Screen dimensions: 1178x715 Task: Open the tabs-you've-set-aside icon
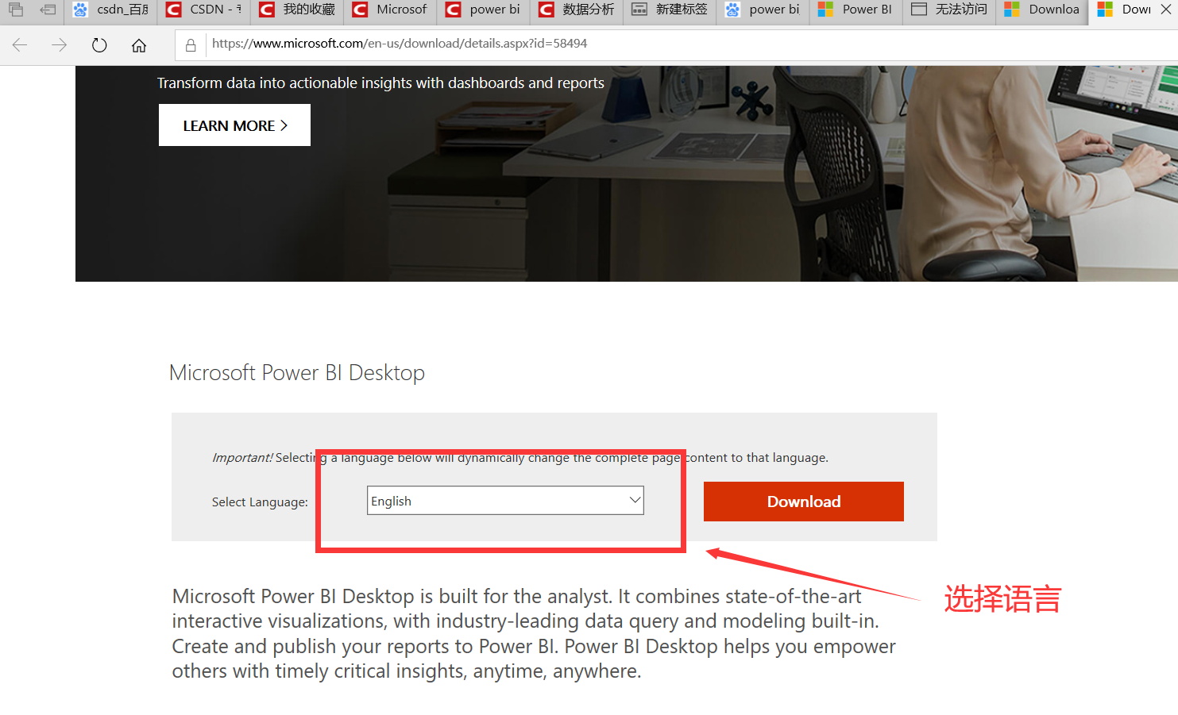click(x=16, y=10)
